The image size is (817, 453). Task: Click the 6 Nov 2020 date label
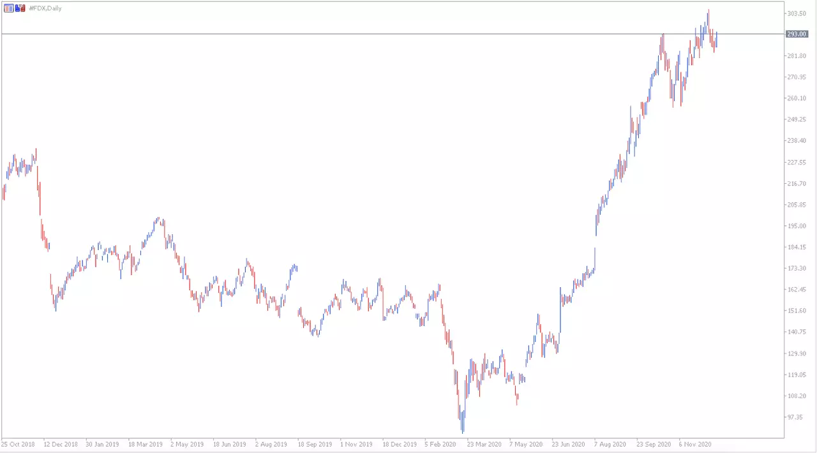tap(696, 444)
